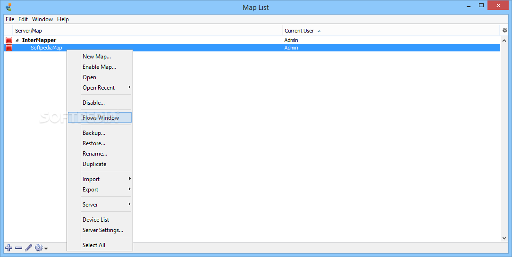Click Admin user cell in InterMapper row
Screen dimensions: 512x257
click(291, 40)
